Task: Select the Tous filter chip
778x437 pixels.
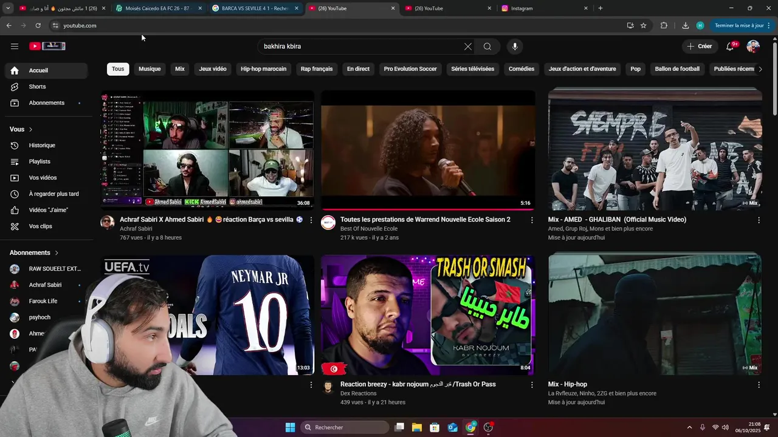Action: (118, 69)
